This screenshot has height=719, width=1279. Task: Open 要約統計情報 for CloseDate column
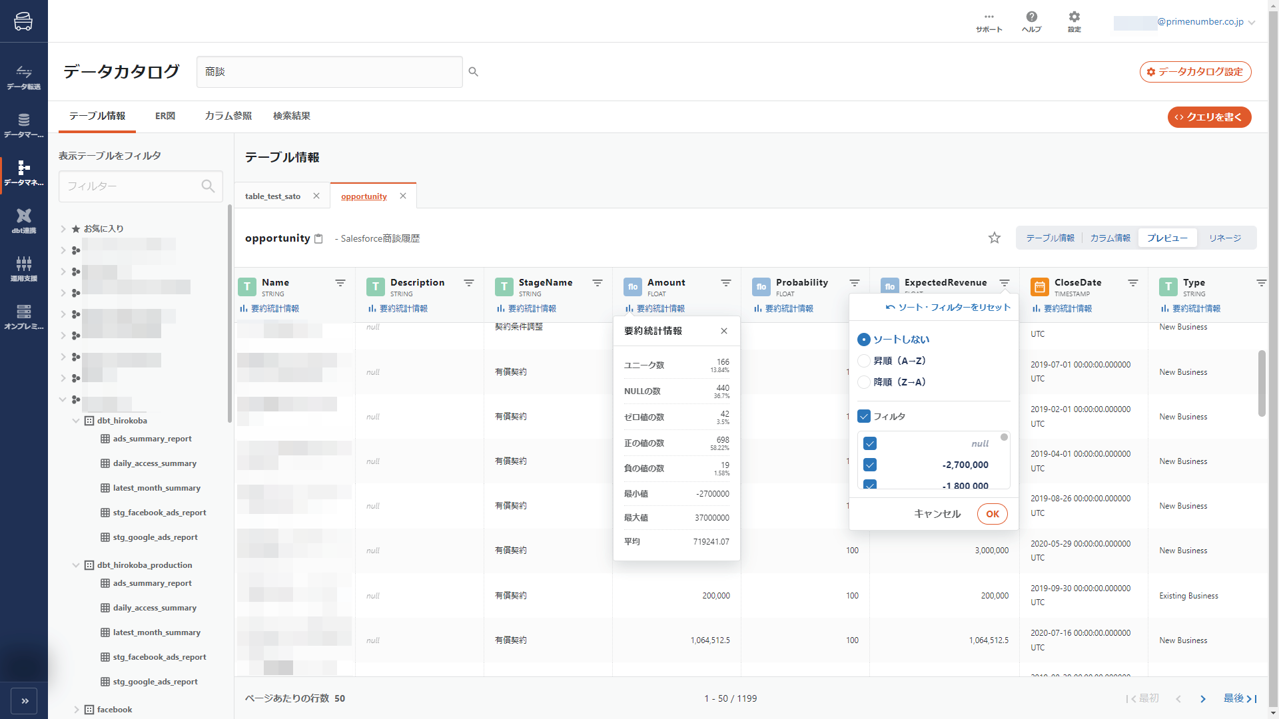tap(1062, 309)
